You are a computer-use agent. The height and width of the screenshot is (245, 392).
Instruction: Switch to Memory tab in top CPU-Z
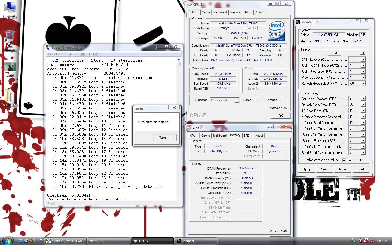click(235, 12)
